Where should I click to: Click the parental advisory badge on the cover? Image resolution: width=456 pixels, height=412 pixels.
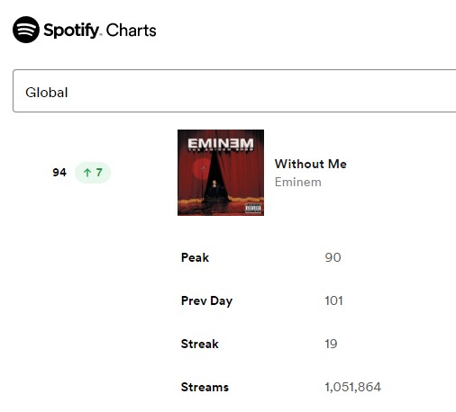(253, 208)
